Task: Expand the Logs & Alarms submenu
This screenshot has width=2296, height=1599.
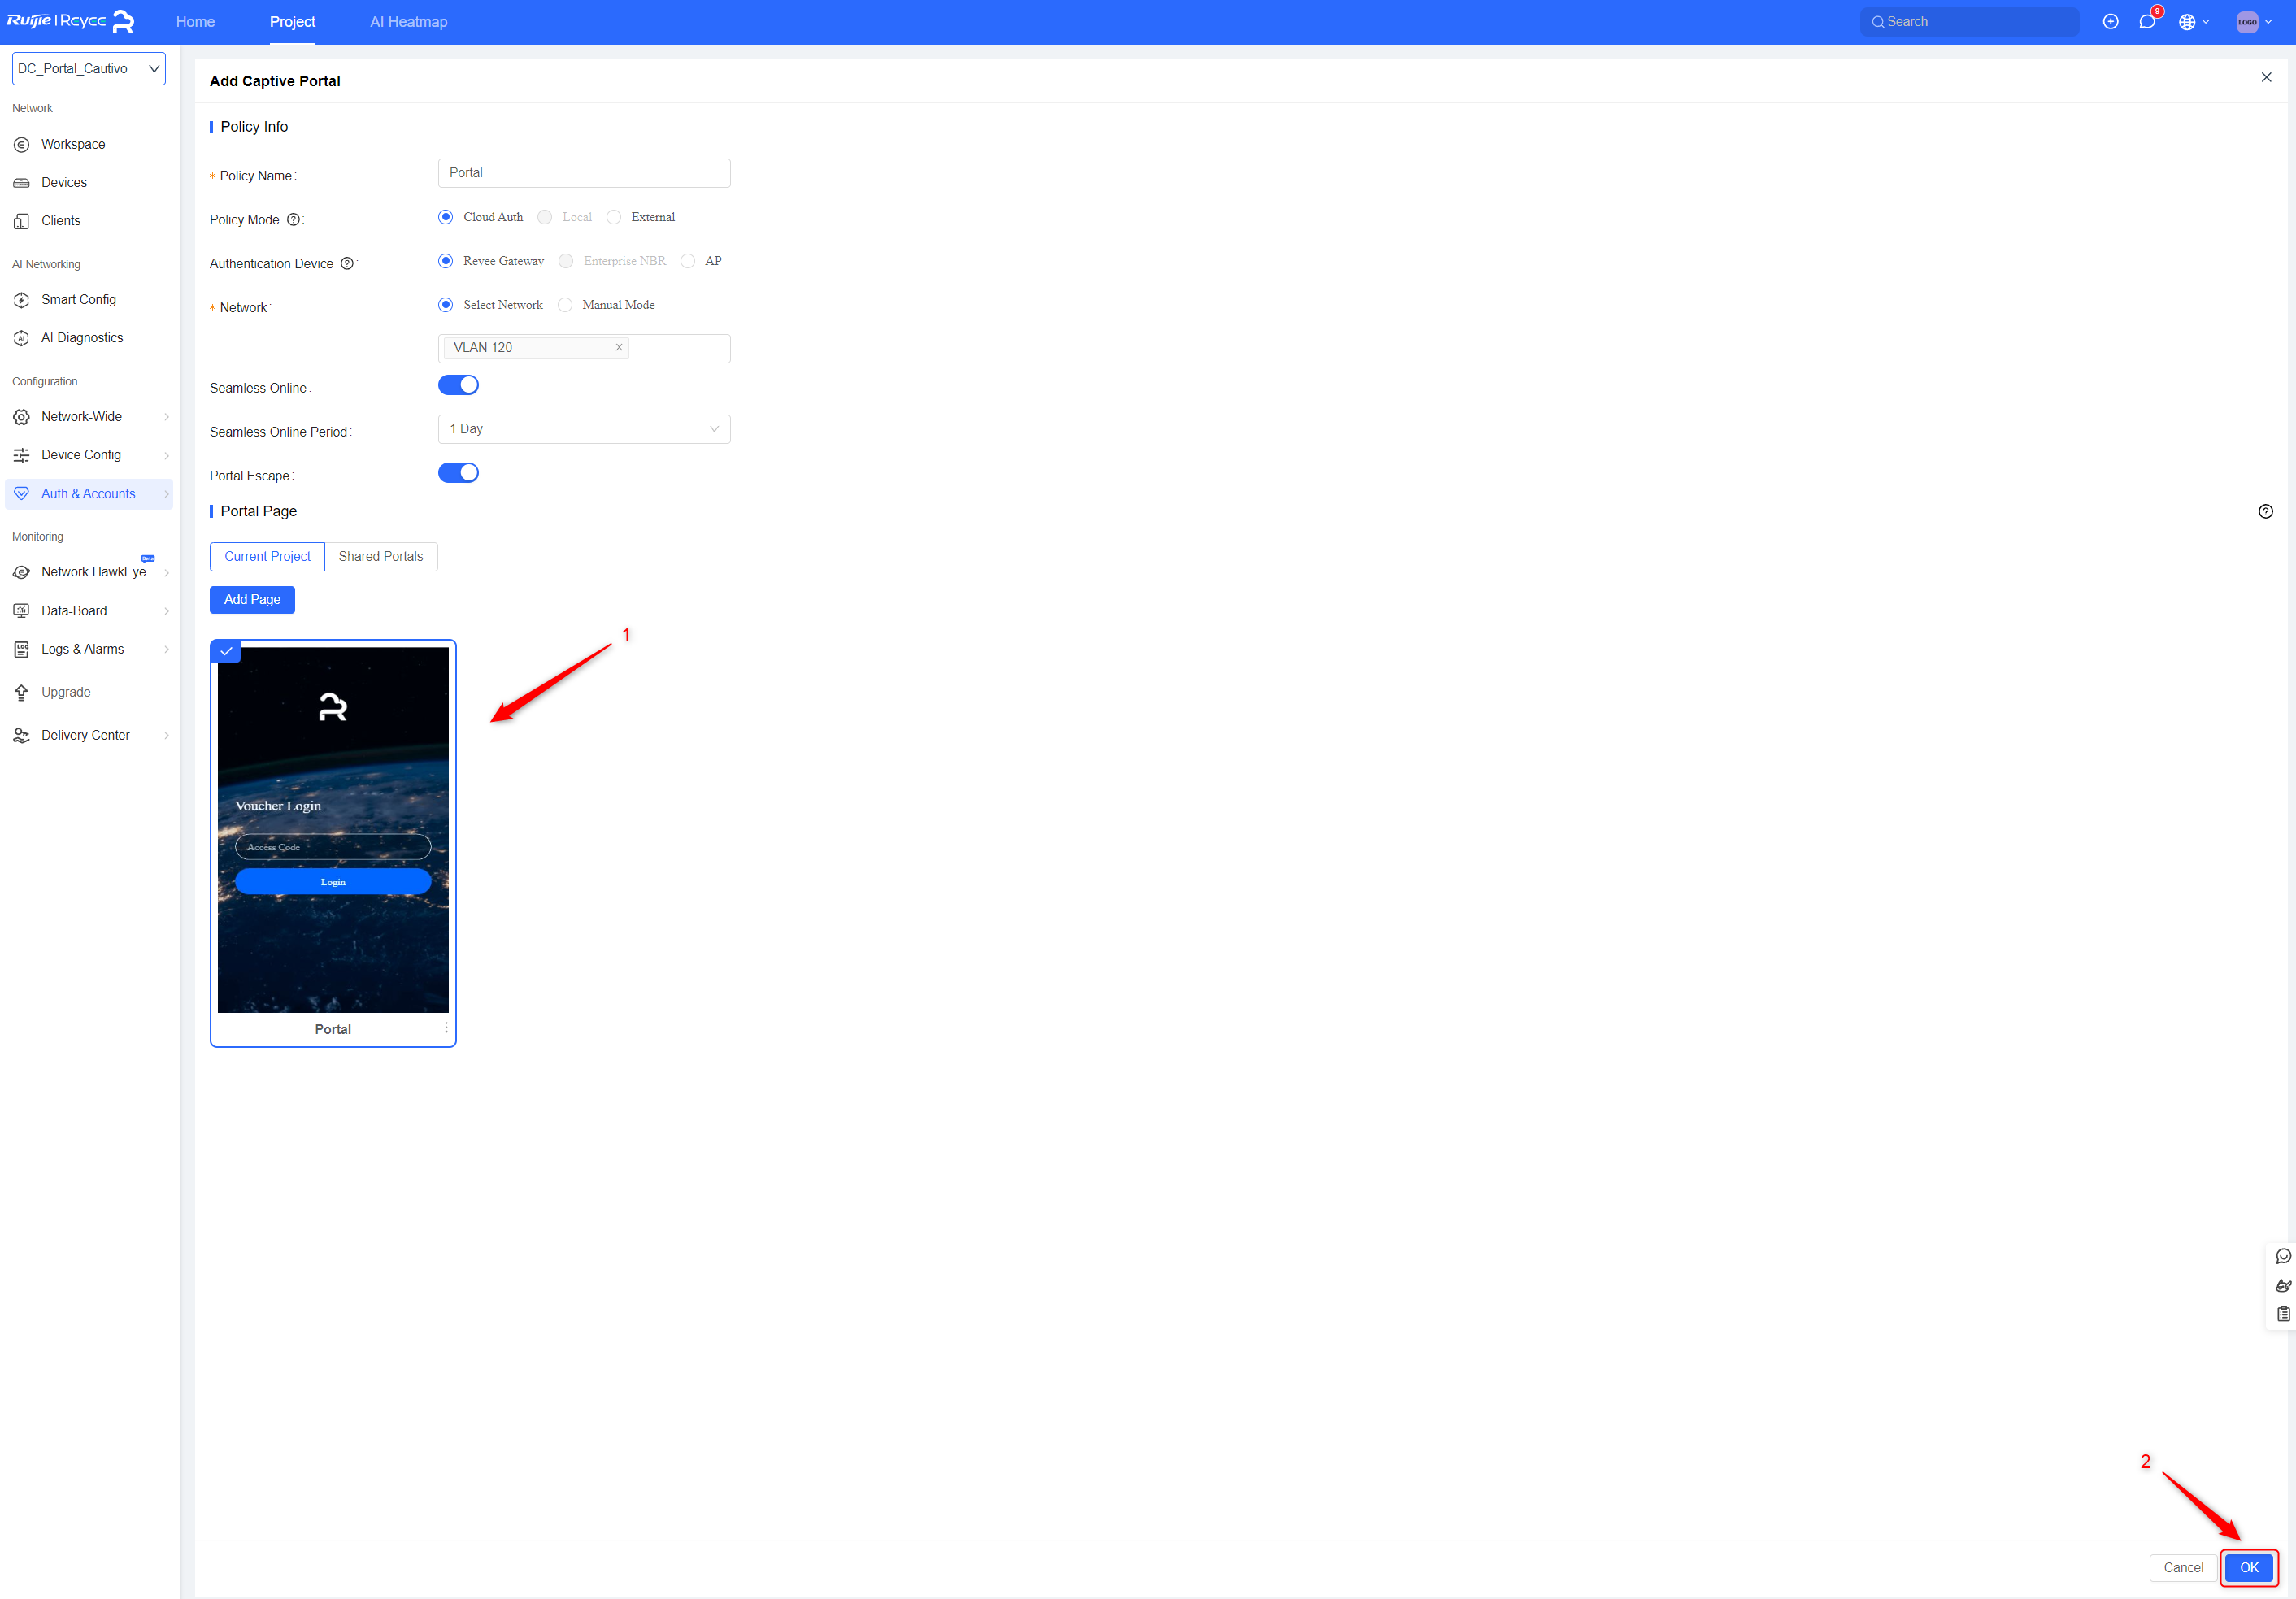Action: (166, 649)
